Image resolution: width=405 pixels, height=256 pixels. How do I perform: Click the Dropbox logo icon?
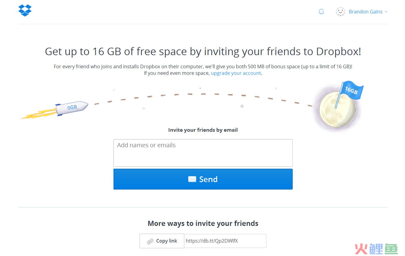tap(25, 10)
